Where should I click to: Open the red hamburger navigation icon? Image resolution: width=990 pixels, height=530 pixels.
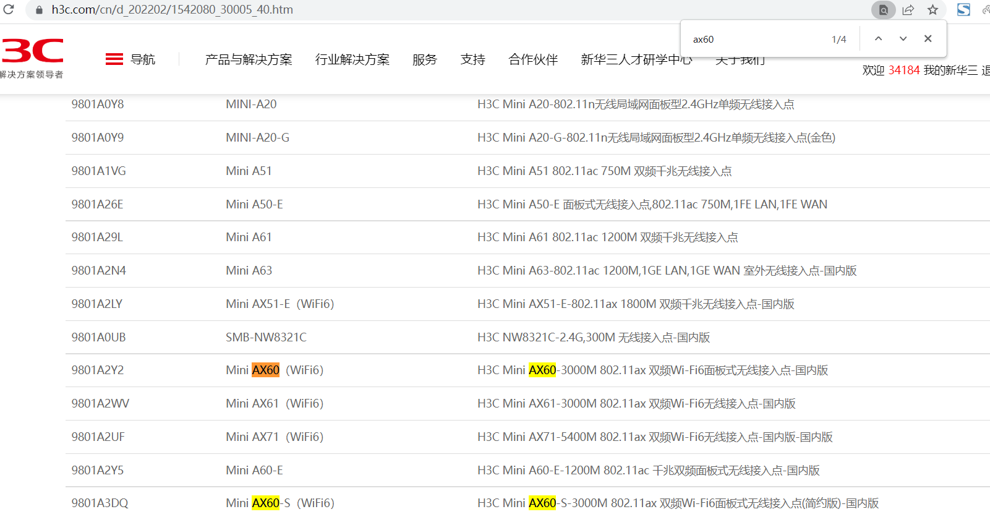114,59
